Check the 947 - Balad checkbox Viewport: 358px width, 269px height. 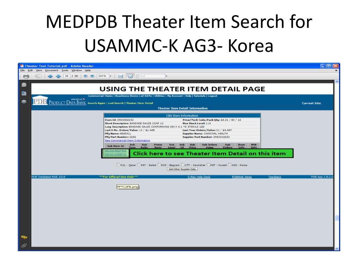[x=138, y=165]
